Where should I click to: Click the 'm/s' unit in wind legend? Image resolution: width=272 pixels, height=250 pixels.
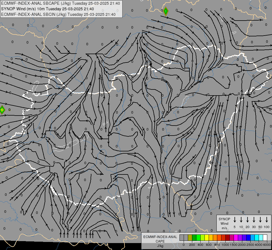[x=224, y=228]
